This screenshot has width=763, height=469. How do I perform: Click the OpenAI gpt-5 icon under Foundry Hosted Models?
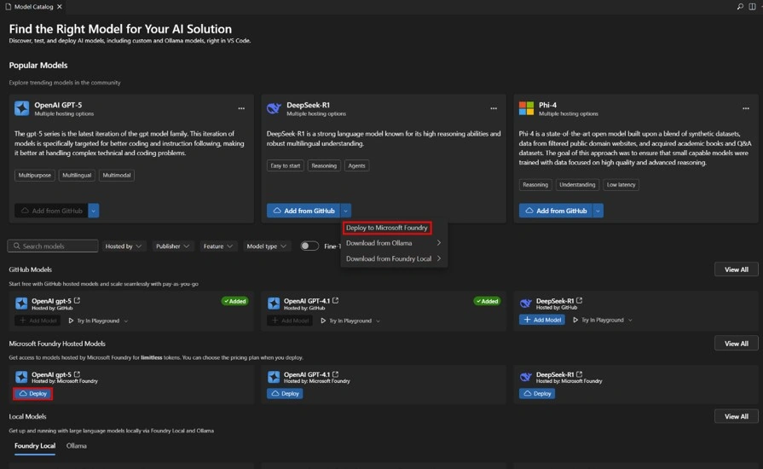pyautogui.click(x=21, y=377)
